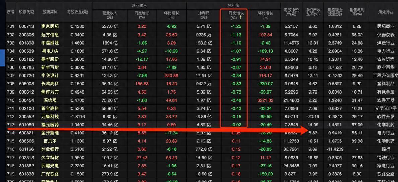This screenshot has height=182, width=398.
Task: Open stock 南京医药 in row 701
Action: pos(50,26)
